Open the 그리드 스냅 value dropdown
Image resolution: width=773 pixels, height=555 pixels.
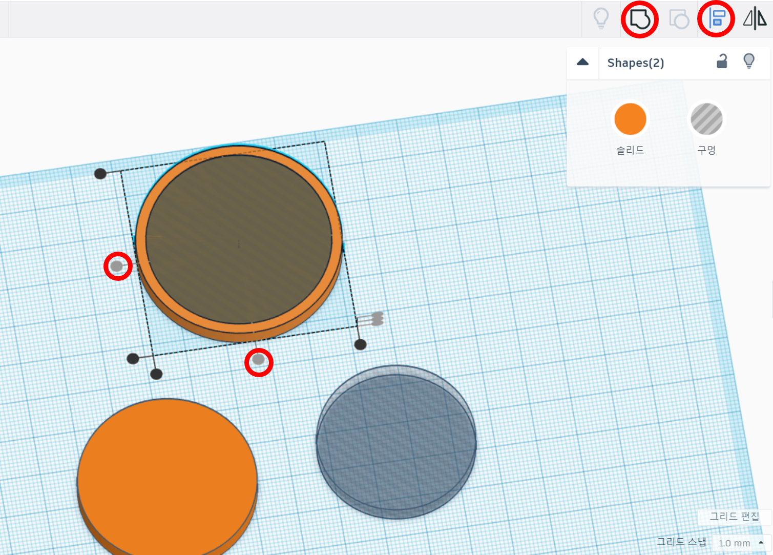point(738,543)
